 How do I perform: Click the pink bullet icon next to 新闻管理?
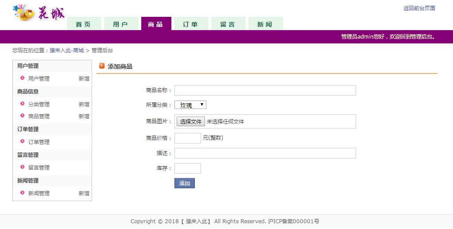tap(22, 193)
